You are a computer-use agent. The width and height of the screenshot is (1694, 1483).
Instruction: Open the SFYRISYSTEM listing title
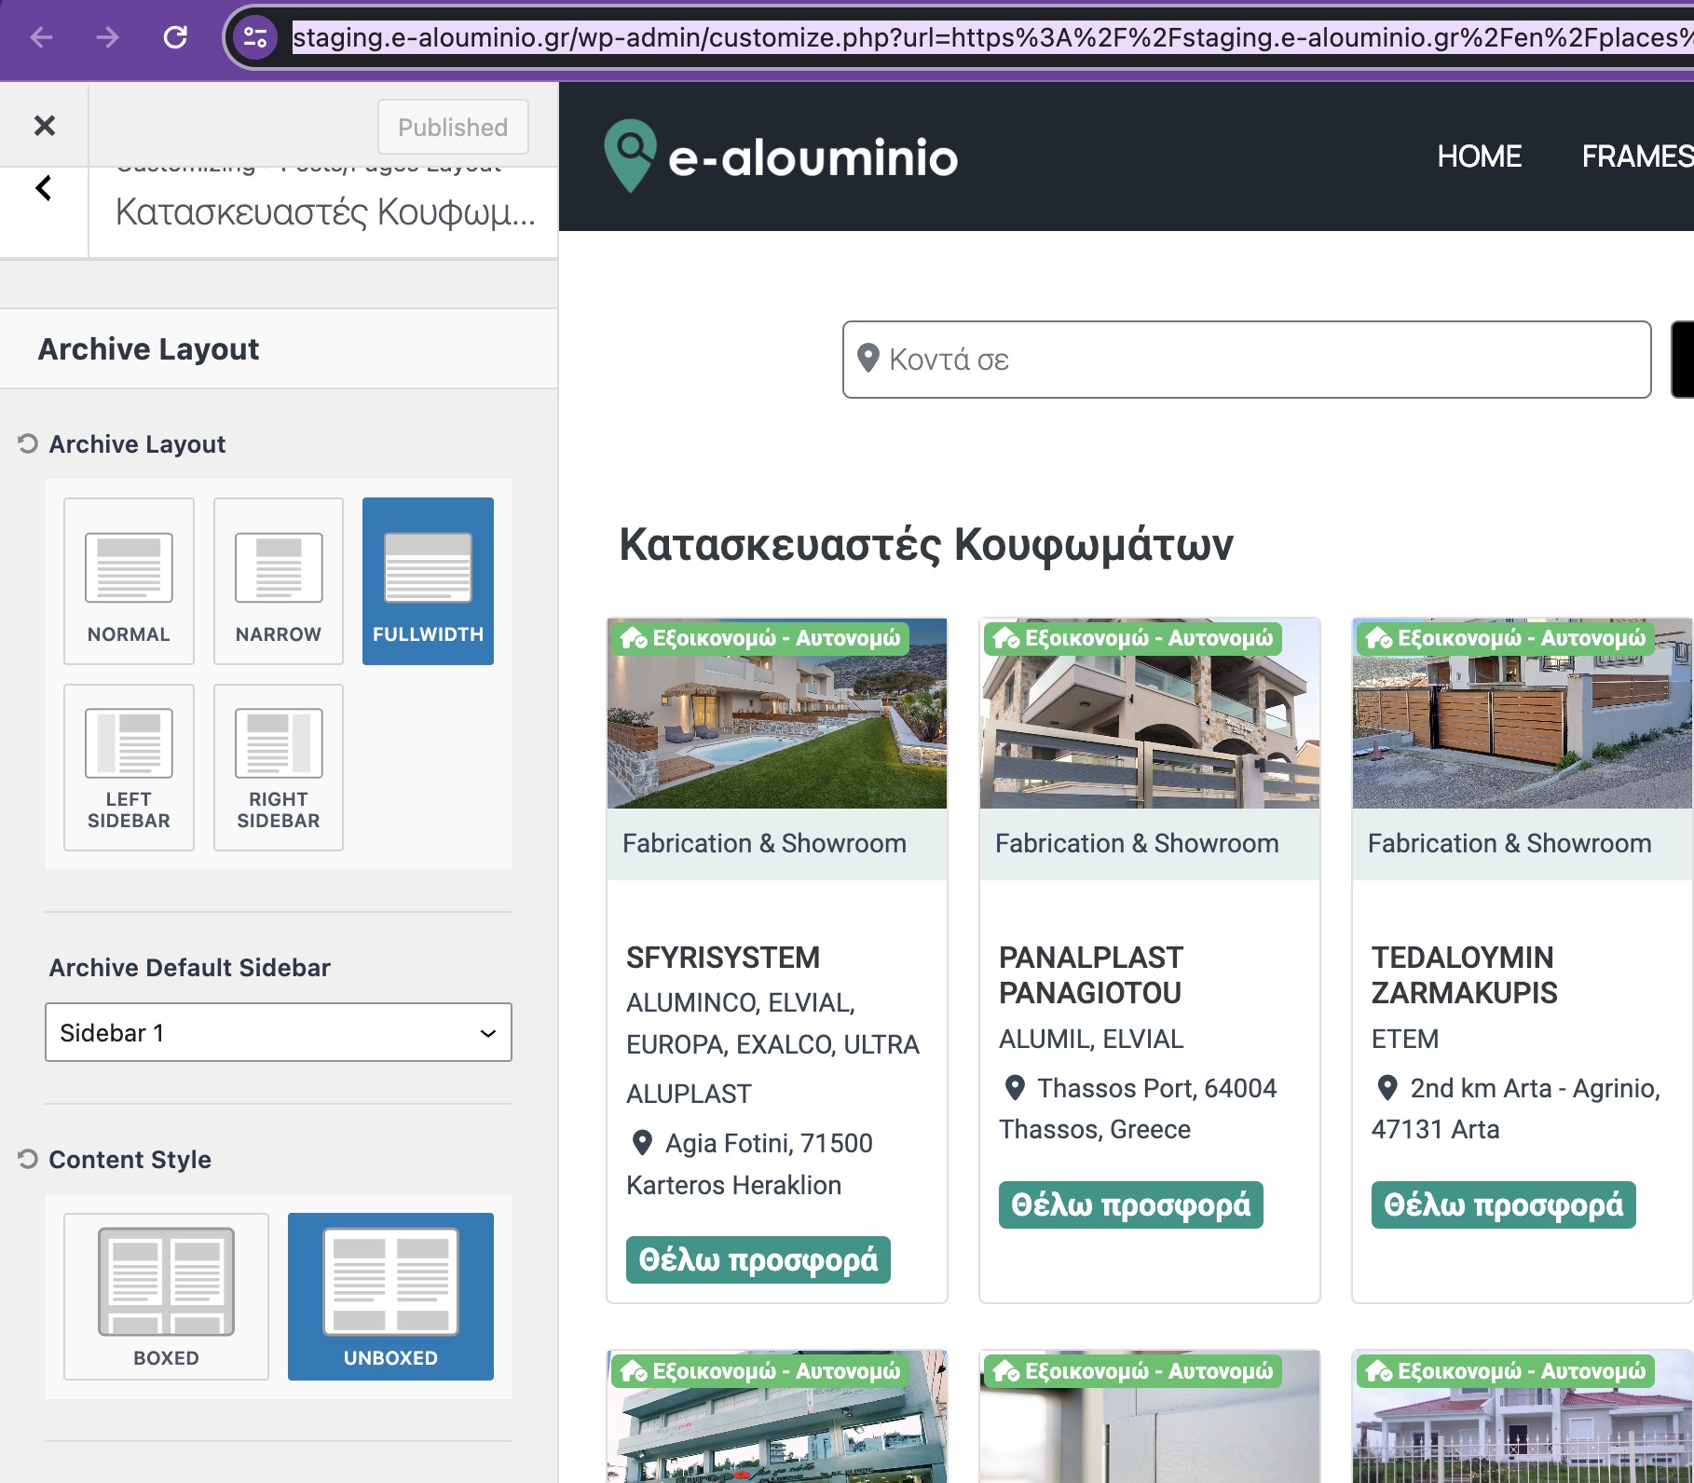[723, 958]
